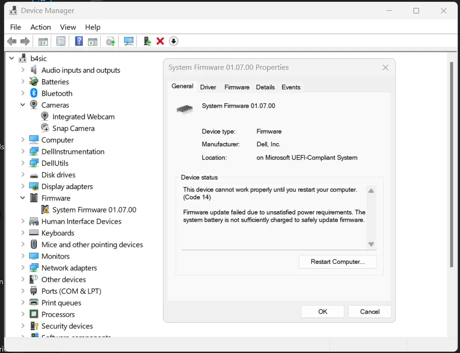Open the Action menu

coord(41,27)
